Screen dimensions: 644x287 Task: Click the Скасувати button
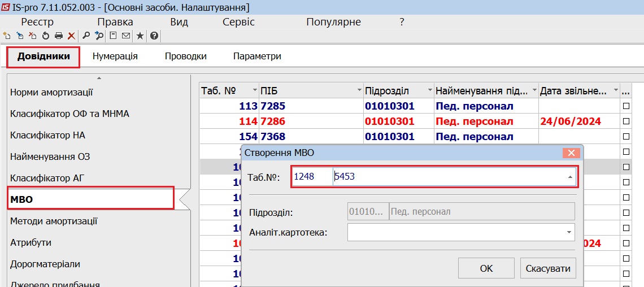547,268
